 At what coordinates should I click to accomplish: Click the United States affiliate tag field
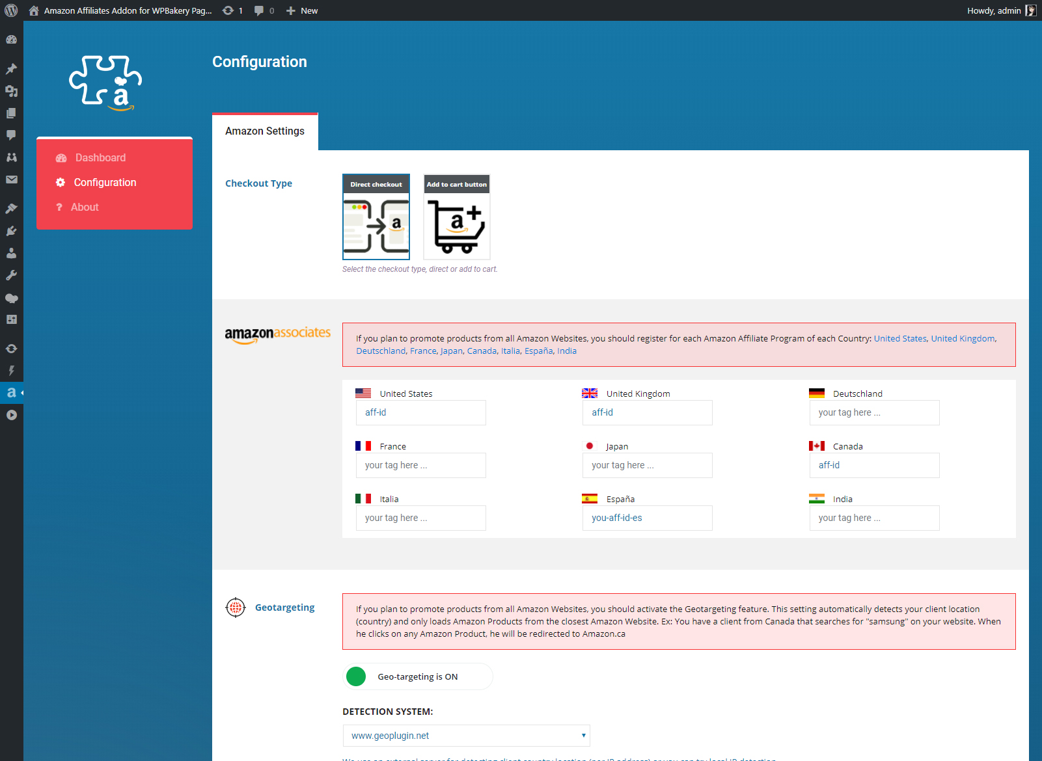pos(421,412)
